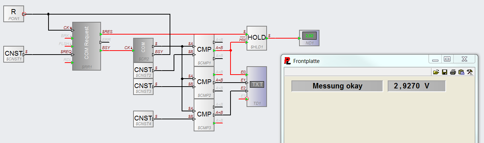Select the CNST block $CNST4

click(x=143, y=119)
